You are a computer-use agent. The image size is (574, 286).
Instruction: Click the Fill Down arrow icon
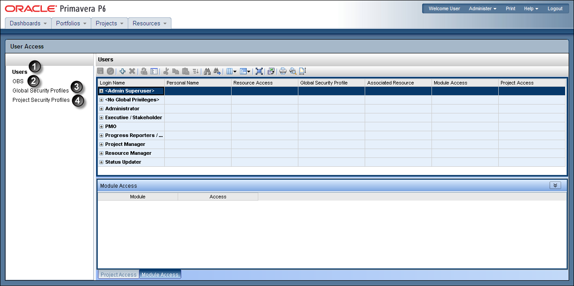coord(195,71)
